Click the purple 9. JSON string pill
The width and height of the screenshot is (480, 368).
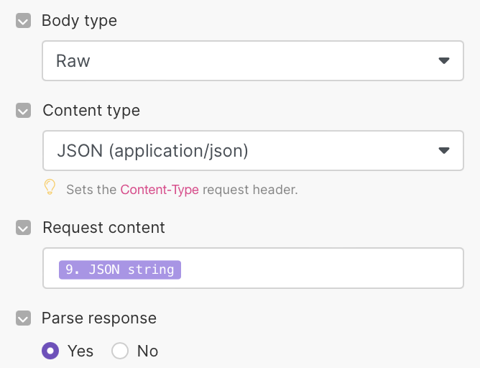tap(120, 270)
